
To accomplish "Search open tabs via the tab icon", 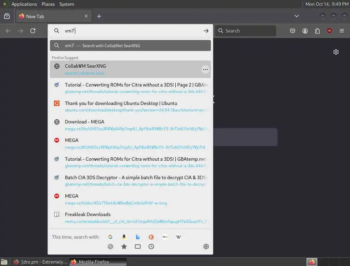I will (x=138, y=247).
